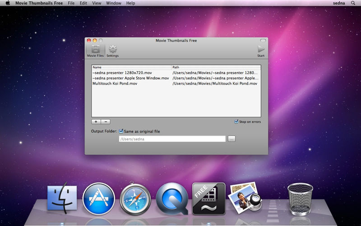The width and height of the screenshot is (361, 226).
Task: Open the Window menu
Action: pyautogui.click(x=113, y=3)
